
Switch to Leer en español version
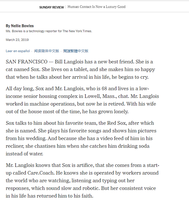pyautogui.click(x=18, y=51)
